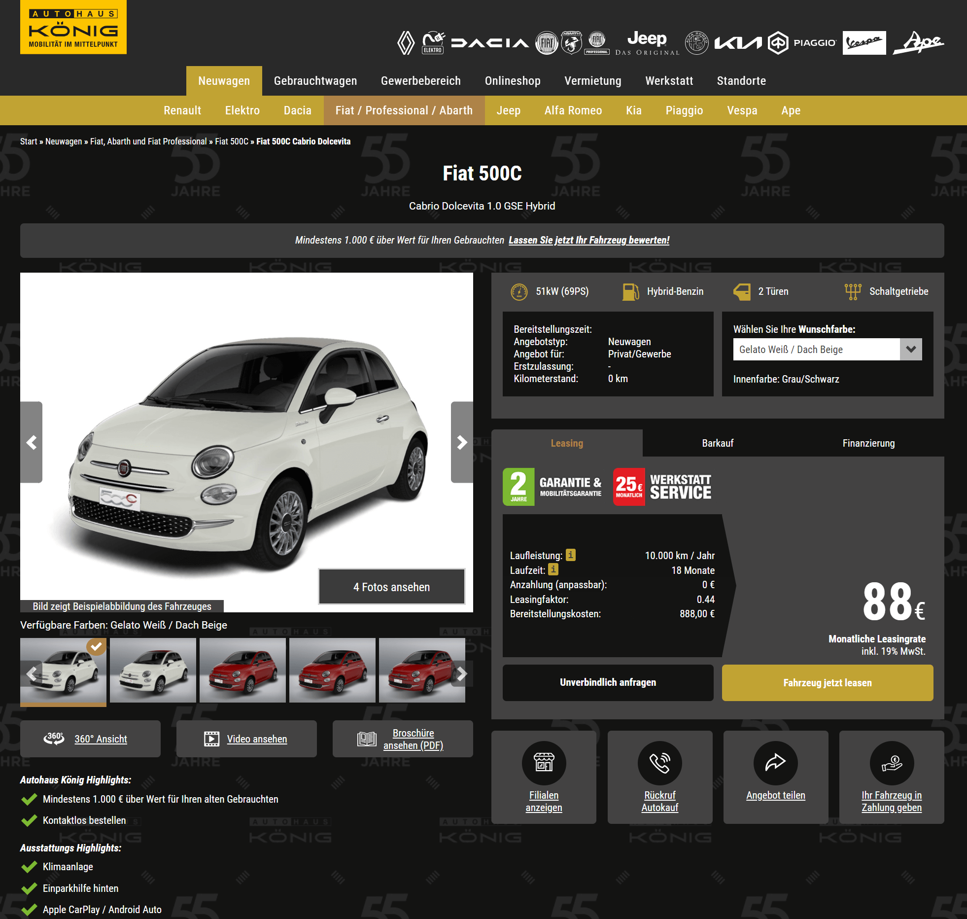
Task: Show next car photo in main gallery
Action: tap(462, 442)
